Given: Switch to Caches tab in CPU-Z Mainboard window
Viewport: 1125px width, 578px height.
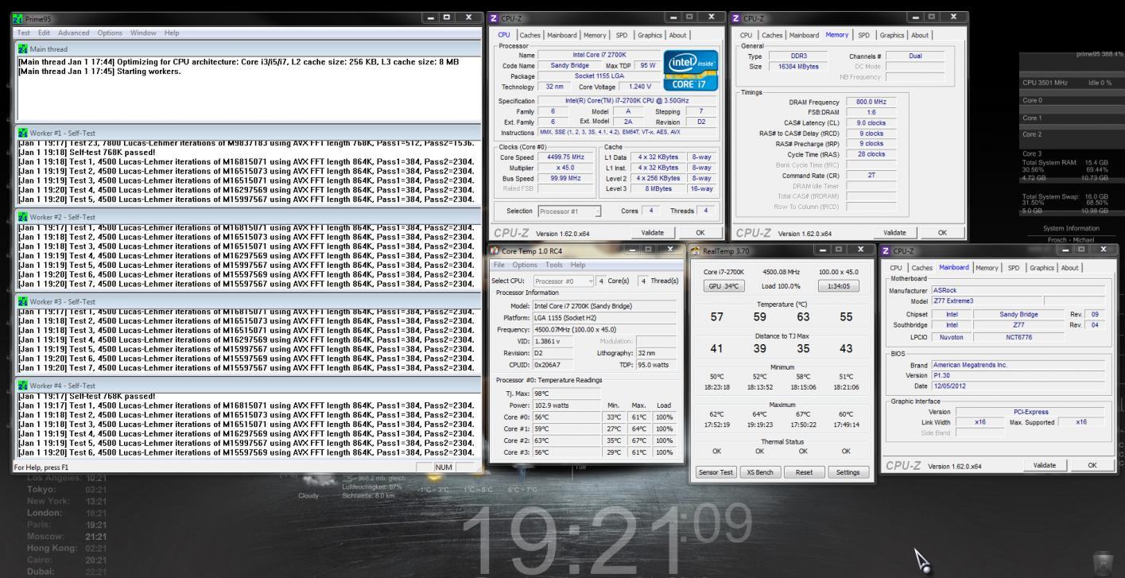Looking at the screenshot, I should [x=922, y=268].
